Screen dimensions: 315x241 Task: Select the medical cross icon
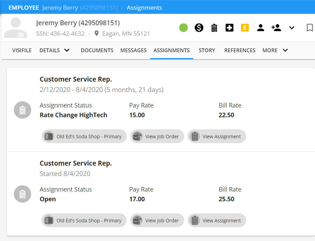click(229, 28)
